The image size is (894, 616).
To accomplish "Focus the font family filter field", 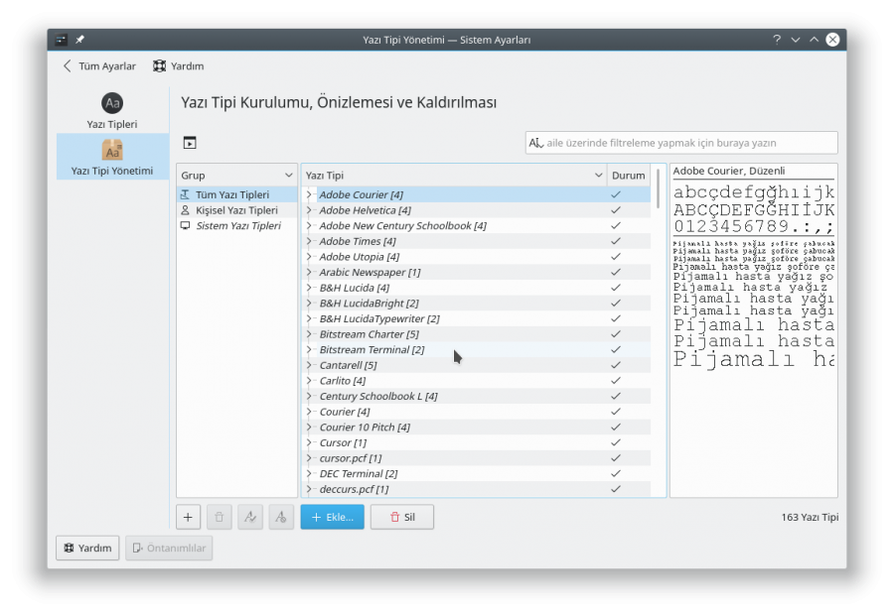I will [x=681, y=143].
